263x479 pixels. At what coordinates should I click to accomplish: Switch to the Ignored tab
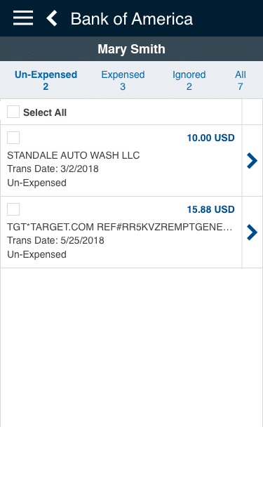click(x=189, y=80)
